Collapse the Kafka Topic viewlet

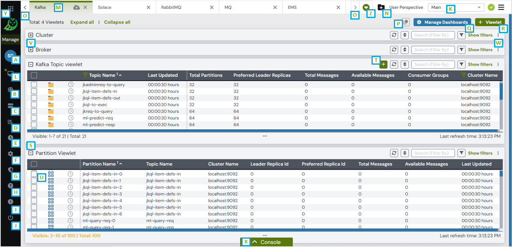click(x=31, y=64)
